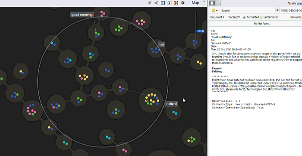Click the first pin icon in map toolbar

[149, 3]
